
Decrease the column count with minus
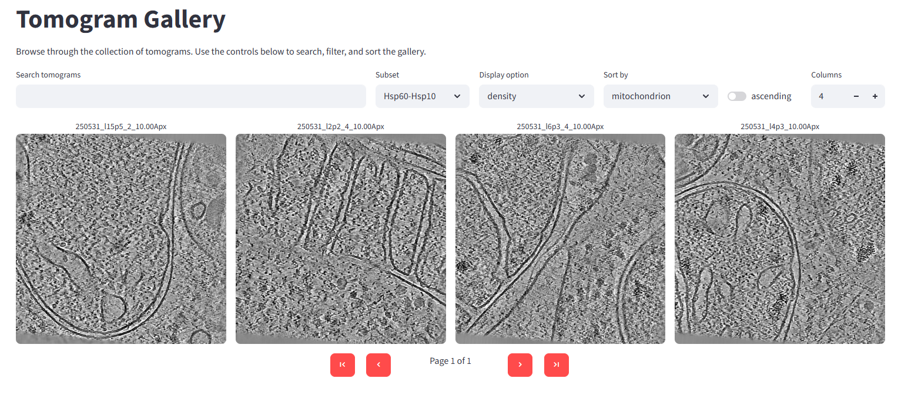[856, 96]
